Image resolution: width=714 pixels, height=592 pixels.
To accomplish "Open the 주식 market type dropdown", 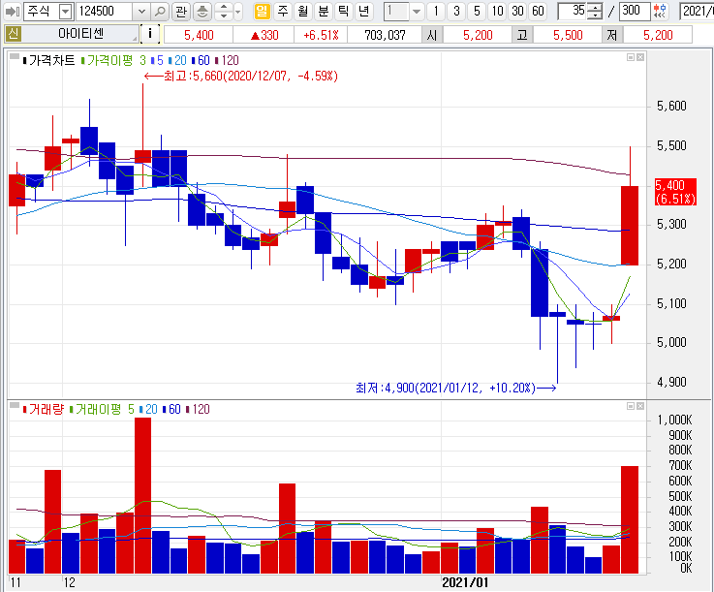I will (x=66, y=12).
